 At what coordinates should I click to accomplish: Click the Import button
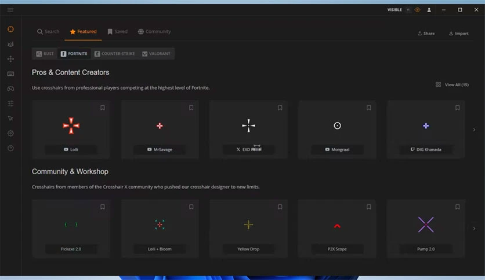pos(459,34)
